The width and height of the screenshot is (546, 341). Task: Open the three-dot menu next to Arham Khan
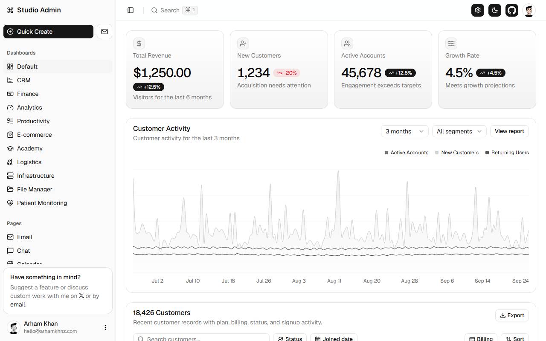coord(105,327)
